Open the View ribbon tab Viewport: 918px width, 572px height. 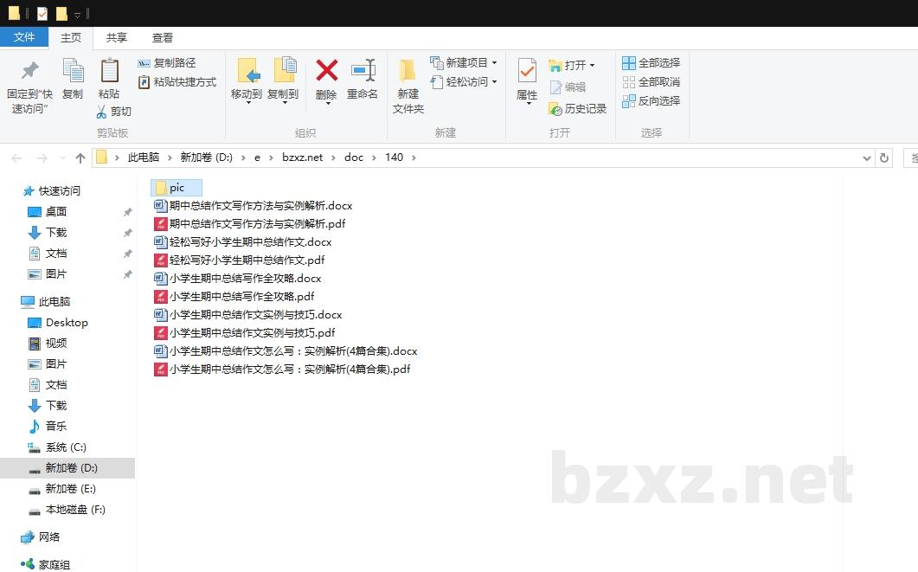[x=163, y=38]
